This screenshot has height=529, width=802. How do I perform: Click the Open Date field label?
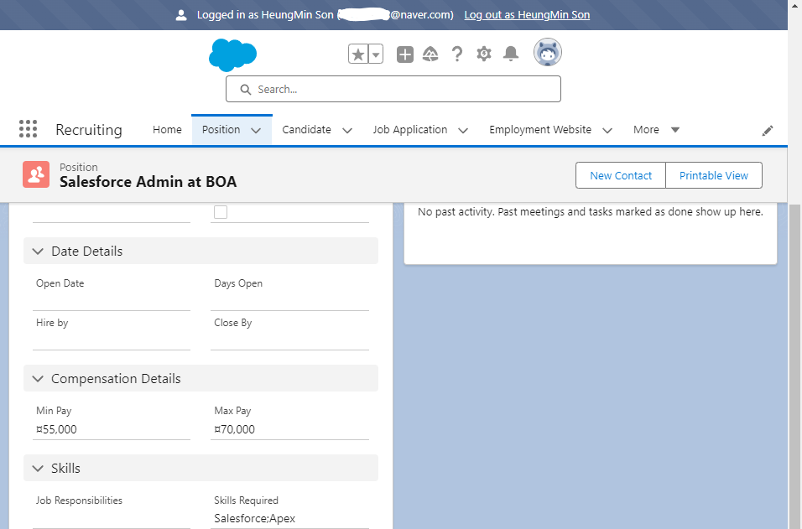click(x=60, y=283)
